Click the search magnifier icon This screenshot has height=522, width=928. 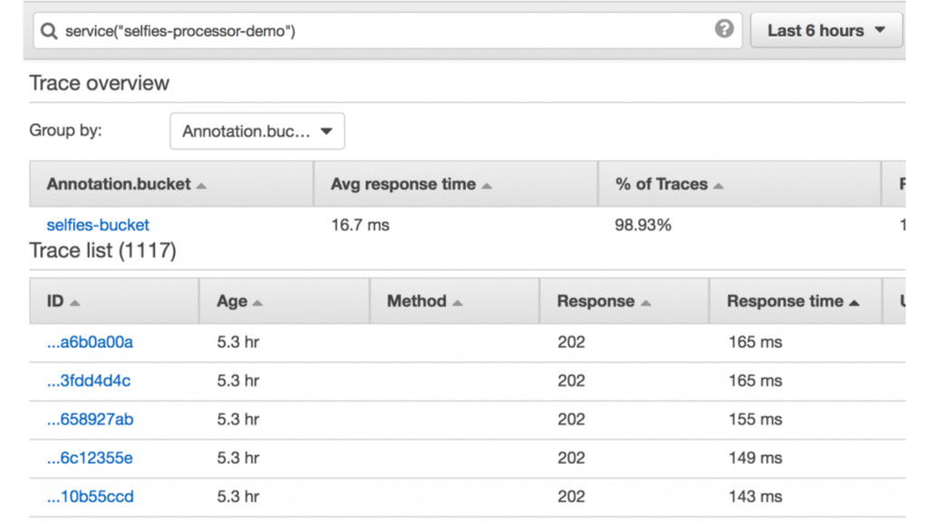coord(50,31)
